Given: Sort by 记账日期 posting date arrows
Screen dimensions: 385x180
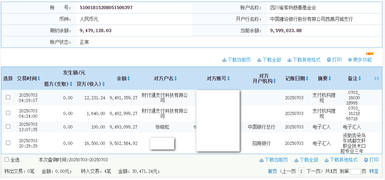Looking at the screenshot, I should click(307, 79).
